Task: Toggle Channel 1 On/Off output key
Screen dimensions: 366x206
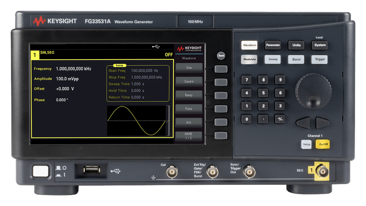Action: 323,145
